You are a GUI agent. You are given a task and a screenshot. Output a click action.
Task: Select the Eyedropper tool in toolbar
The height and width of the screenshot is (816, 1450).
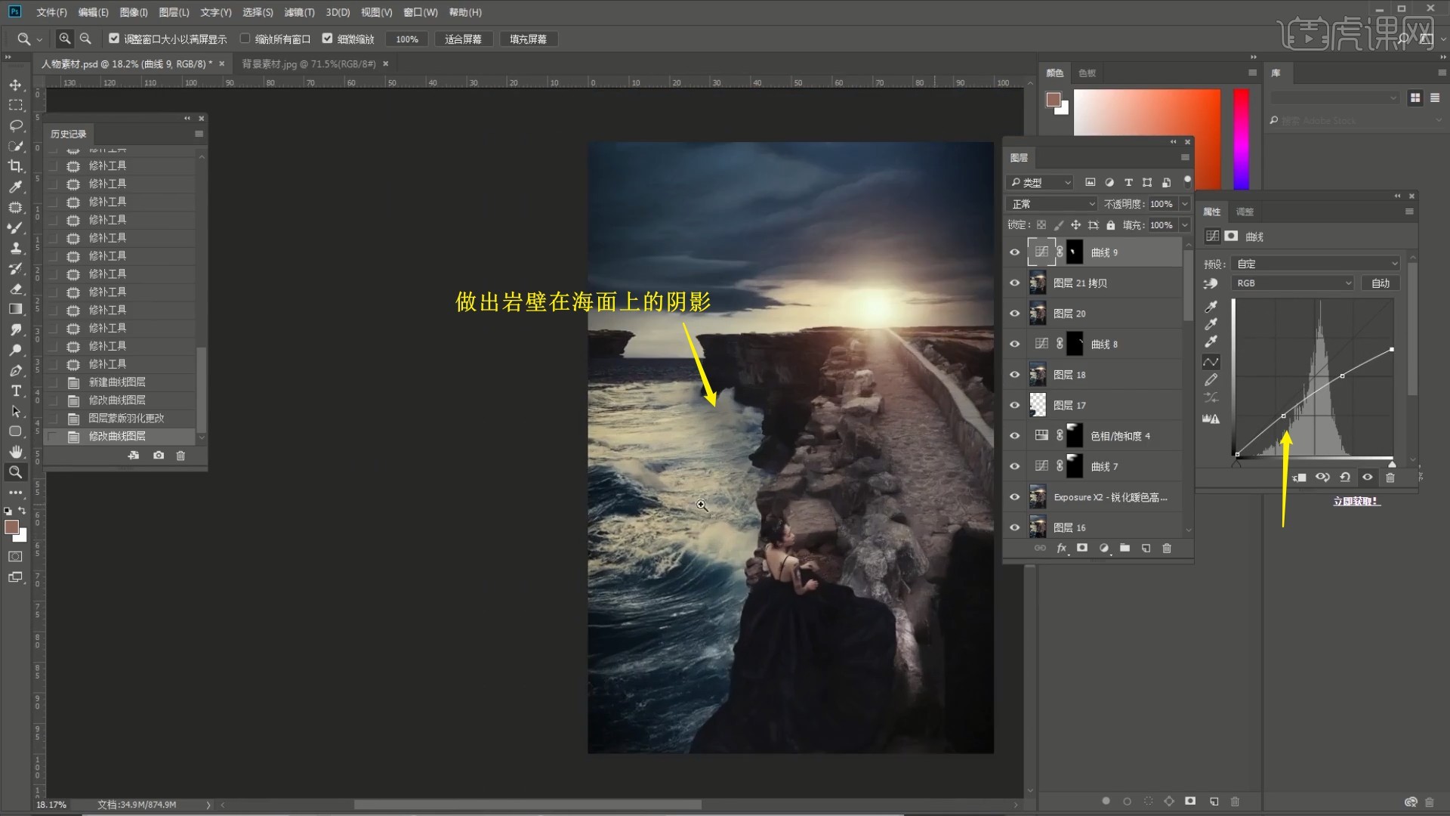pyautogui.click(x=15, y=187)
